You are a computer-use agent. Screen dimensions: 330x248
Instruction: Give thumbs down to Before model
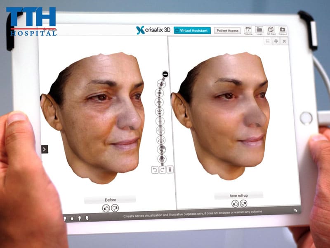click(115, 208)
